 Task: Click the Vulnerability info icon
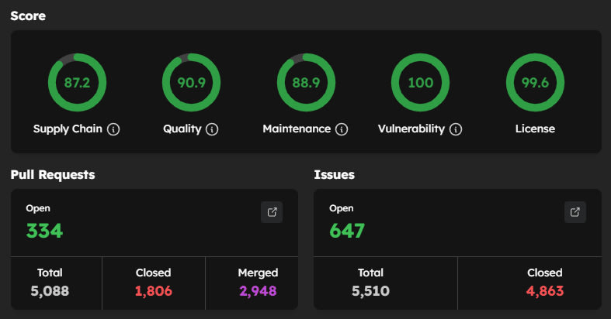pos(456,129)
